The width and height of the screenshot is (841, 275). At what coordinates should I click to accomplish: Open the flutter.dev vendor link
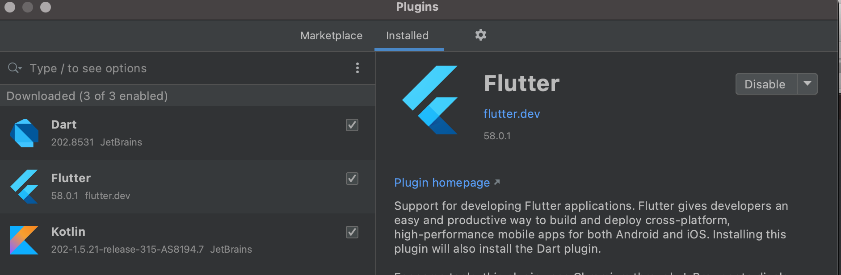tap(512, 114)
